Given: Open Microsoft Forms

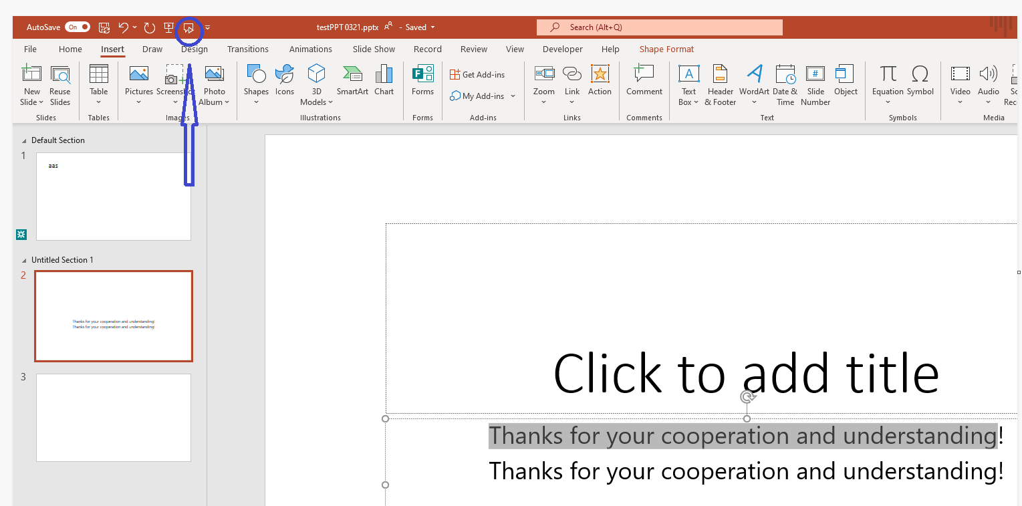Looking at the screenshot, I should 422,80.
